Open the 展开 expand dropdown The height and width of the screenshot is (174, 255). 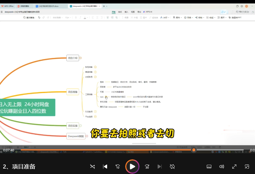coord(222,18)
